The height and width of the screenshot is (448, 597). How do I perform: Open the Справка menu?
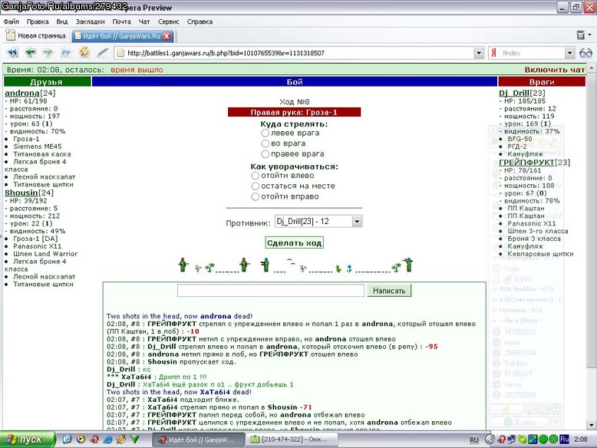coord(200,21)
